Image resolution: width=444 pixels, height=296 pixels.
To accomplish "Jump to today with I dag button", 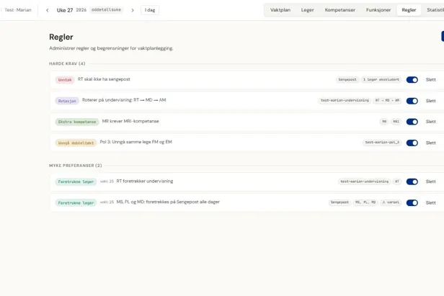I will (x=150, y=10).
